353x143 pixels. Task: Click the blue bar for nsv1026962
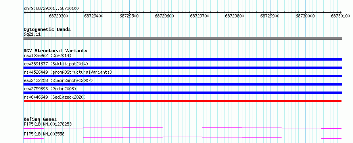183,59
